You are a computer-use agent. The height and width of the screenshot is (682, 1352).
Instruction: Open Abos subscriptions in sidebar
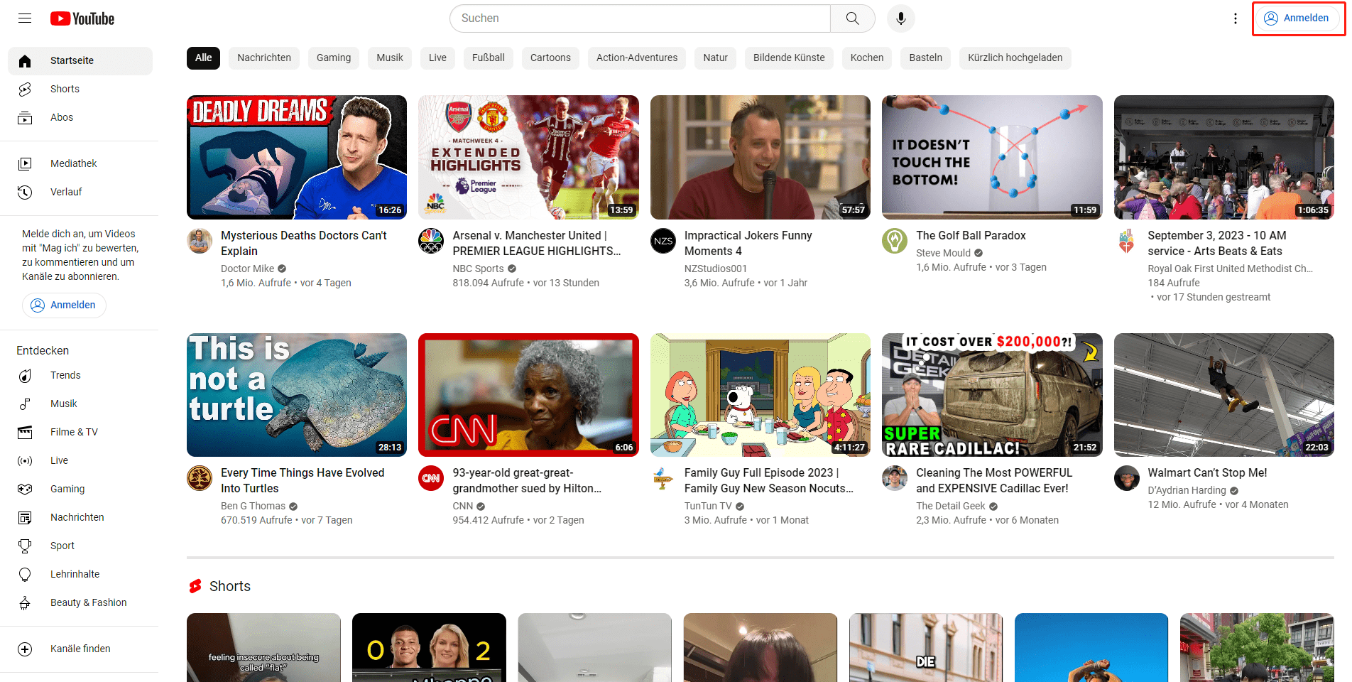coord(80,117)
